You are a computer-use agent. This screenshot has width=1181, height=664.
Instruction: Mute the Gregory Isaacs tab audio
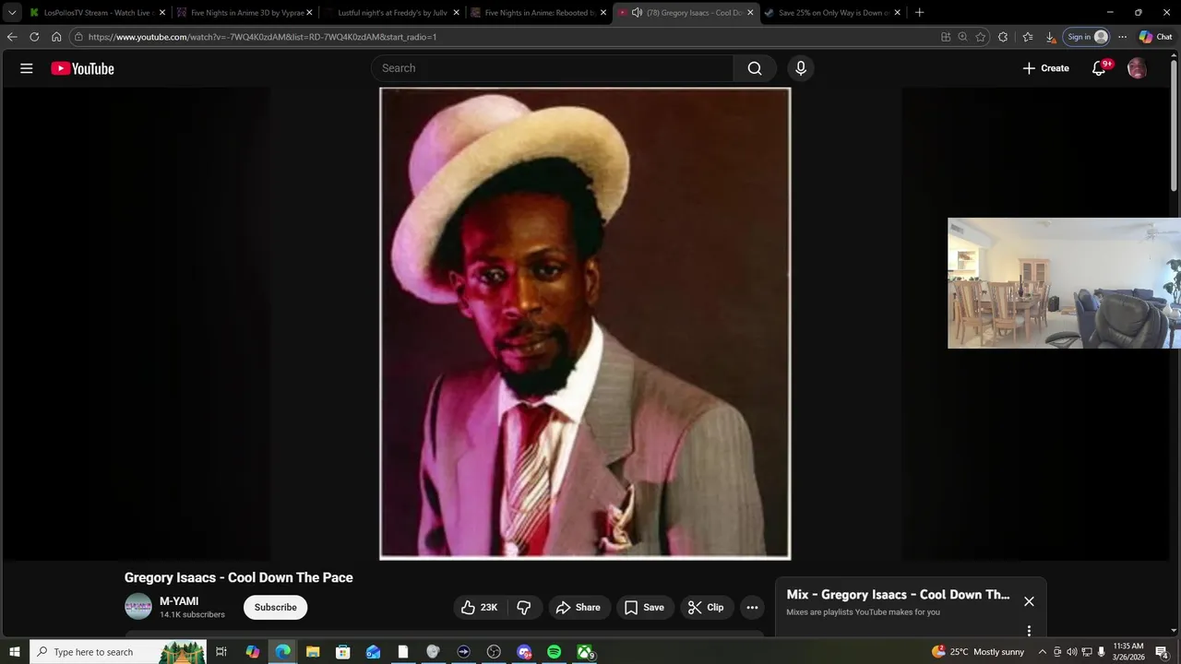[x=637, y=13]
